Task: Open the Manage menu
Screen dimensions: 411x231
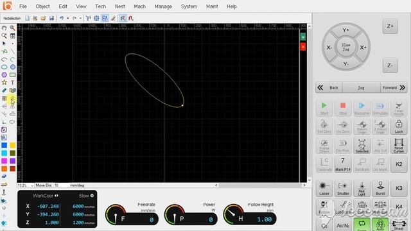Action: click(x=163, y=6)
